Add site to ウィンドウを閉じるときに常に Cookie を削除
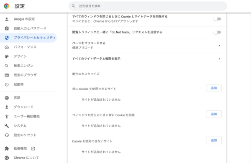This screenshot has width=251, height=163. (x=214, y=114)
